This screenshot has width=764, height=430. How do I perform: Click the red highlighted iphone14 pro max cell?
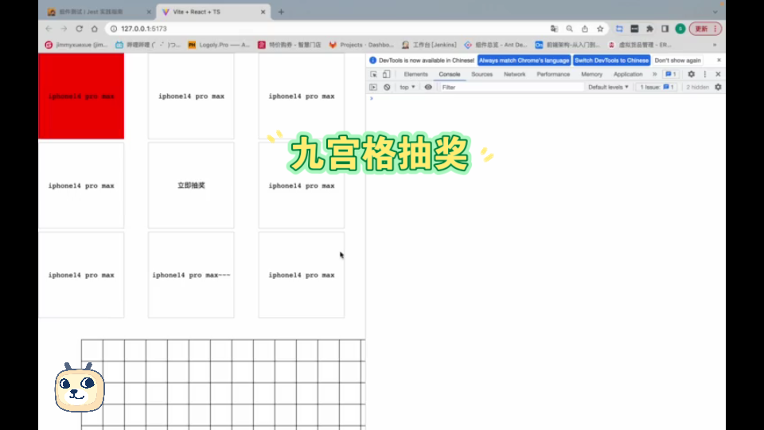tap(81, 96)
